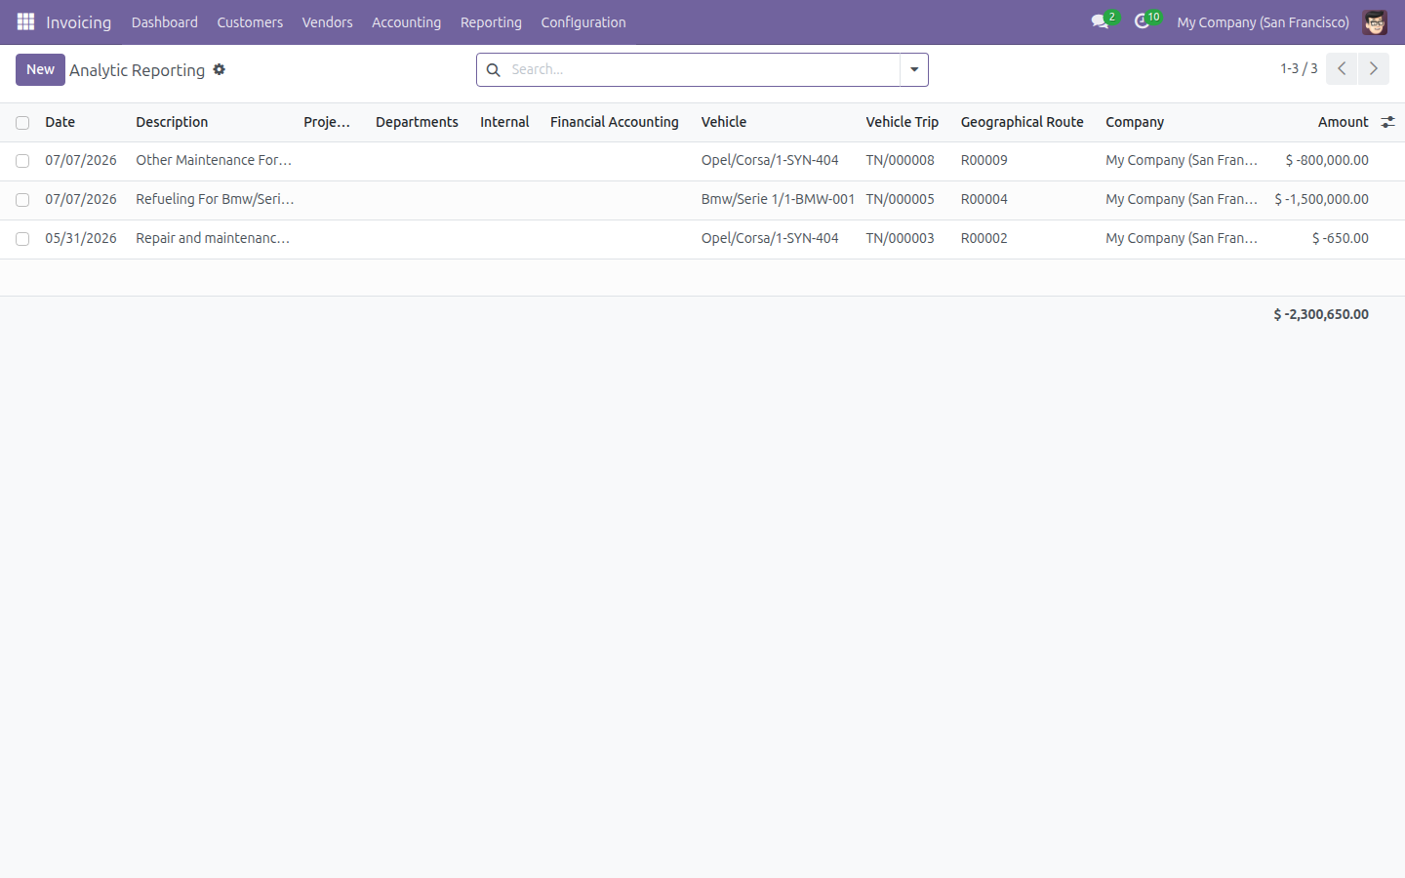Click Bmw/Serie 1/1-BMW-001 vehicle cell
The height and width of the screenshot is (878, 1405).
[778, 199]
